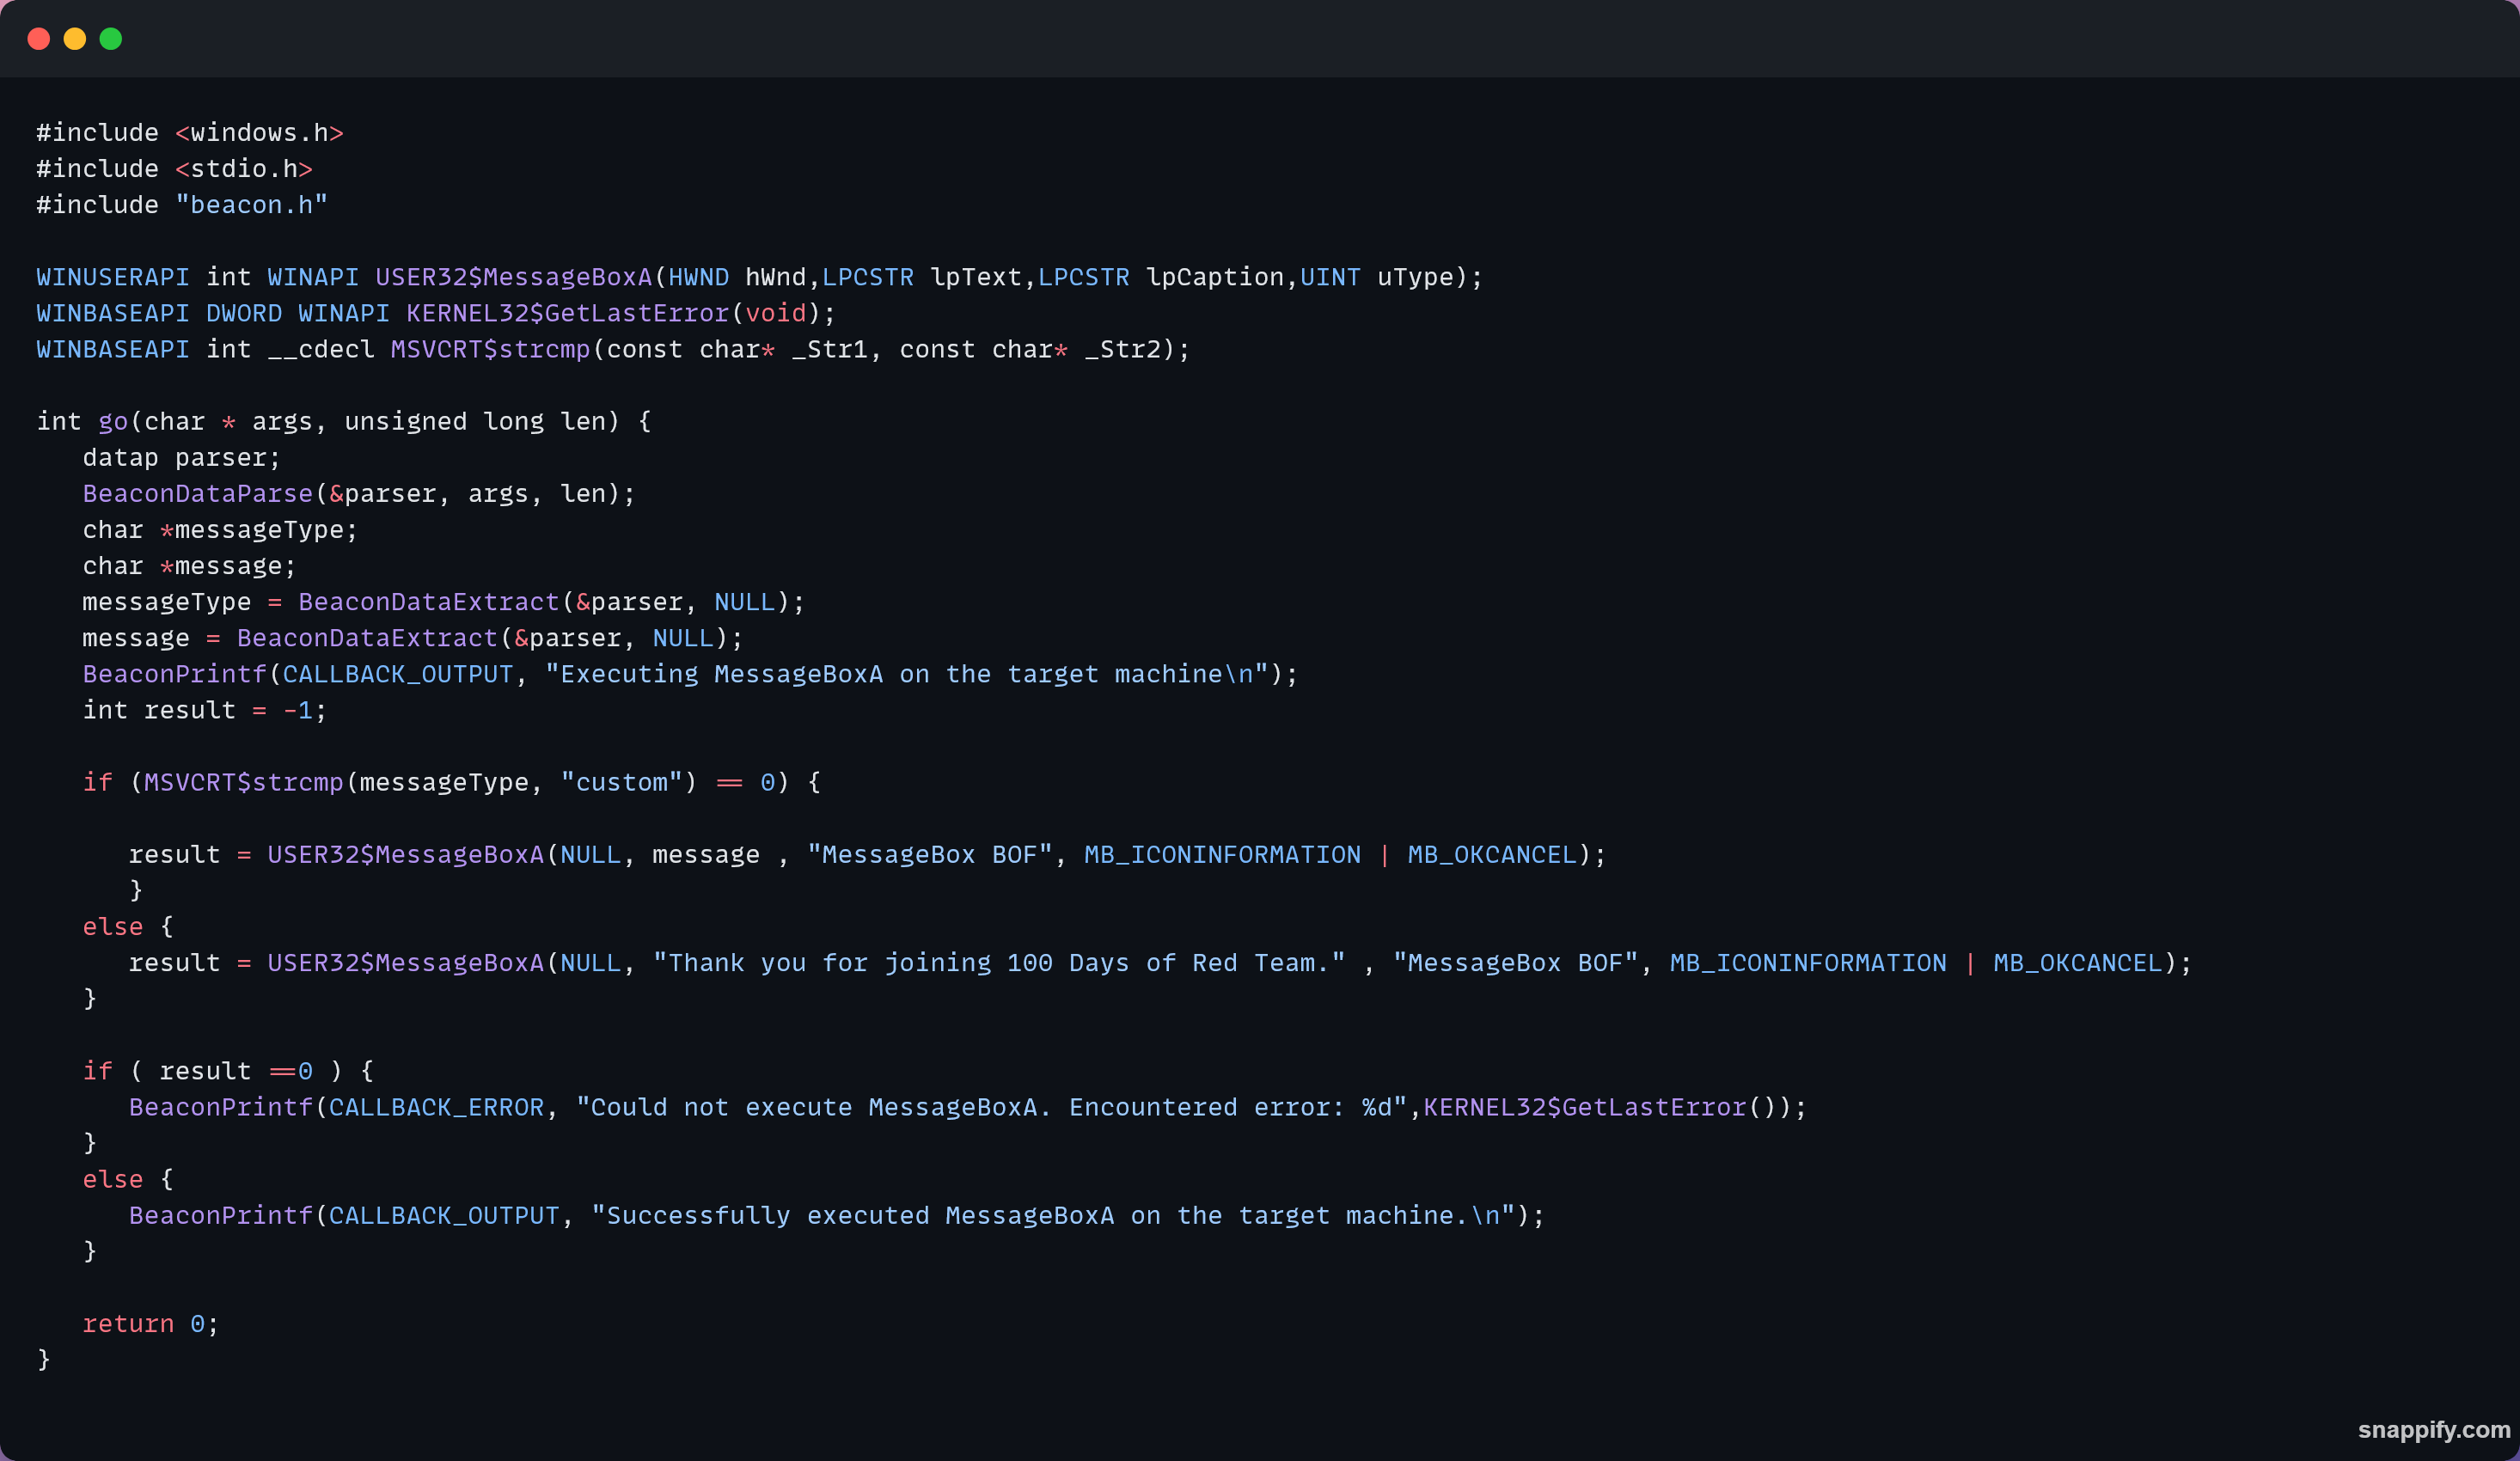The width and height of the screenshot is (2520, 1461).
Task: Select the "#include <stdio.h>" line
Action: (175, 169)
